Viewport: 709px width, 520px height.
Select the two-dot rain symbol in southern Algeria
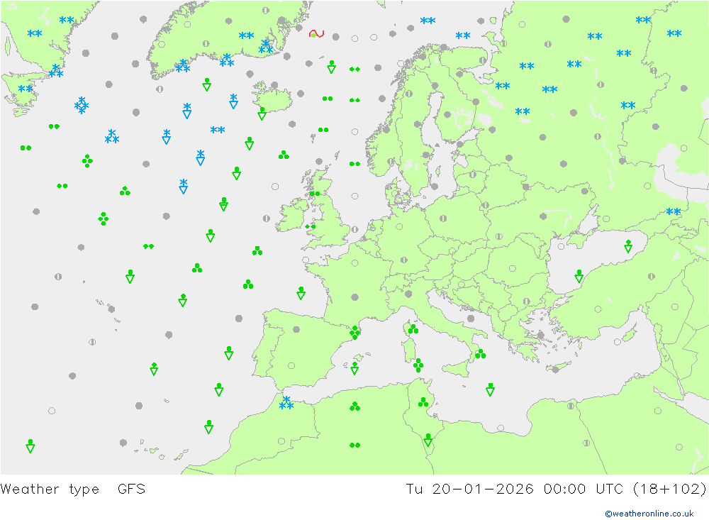click(x=355, y=446)
